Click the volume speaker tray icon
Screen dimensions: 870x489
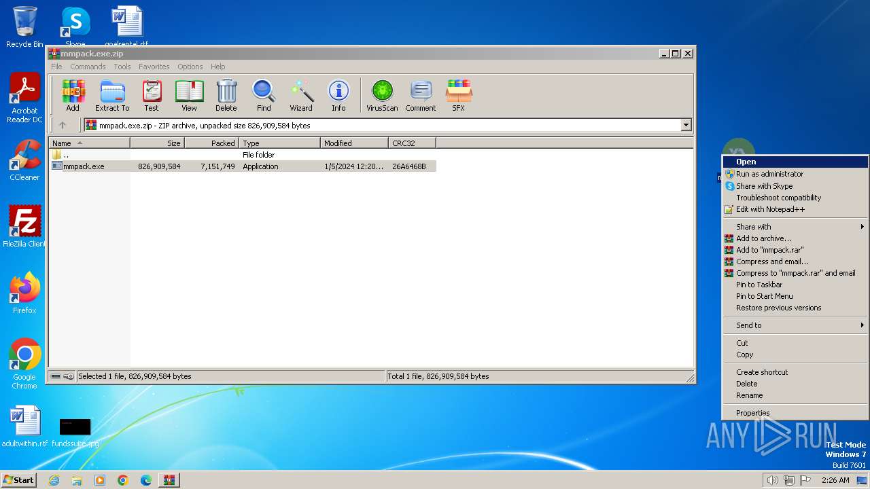click(x=772, y=480)
